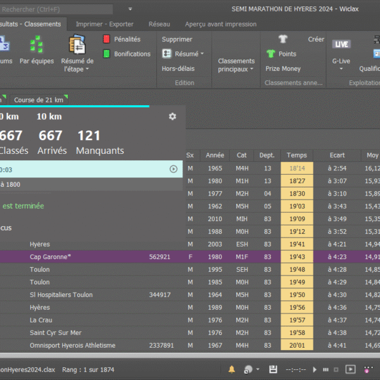The width and height of the screenshot is (380, 380).
Task: Click the horizontal scrollbar below the table
Action: tap(190, 355)
